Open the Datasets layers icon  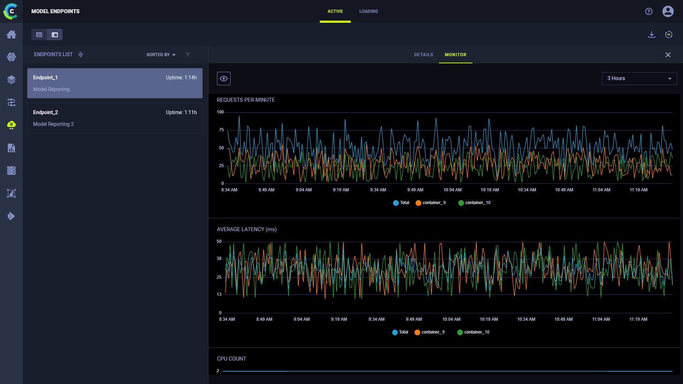11,80
